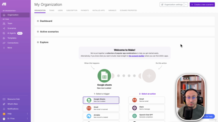Select the OpenAI Chat GPT action

[146, 116]
